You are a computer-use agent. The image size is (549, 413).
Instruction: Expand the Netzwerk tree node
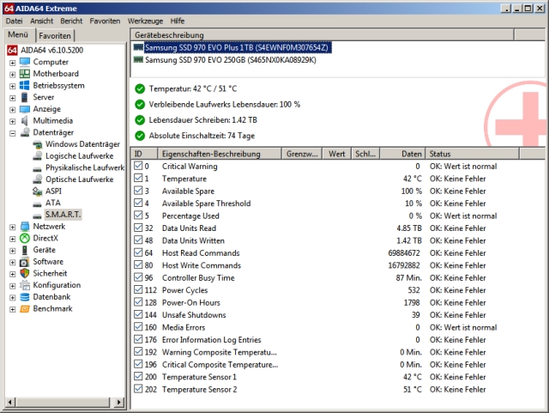click(13, 228)
